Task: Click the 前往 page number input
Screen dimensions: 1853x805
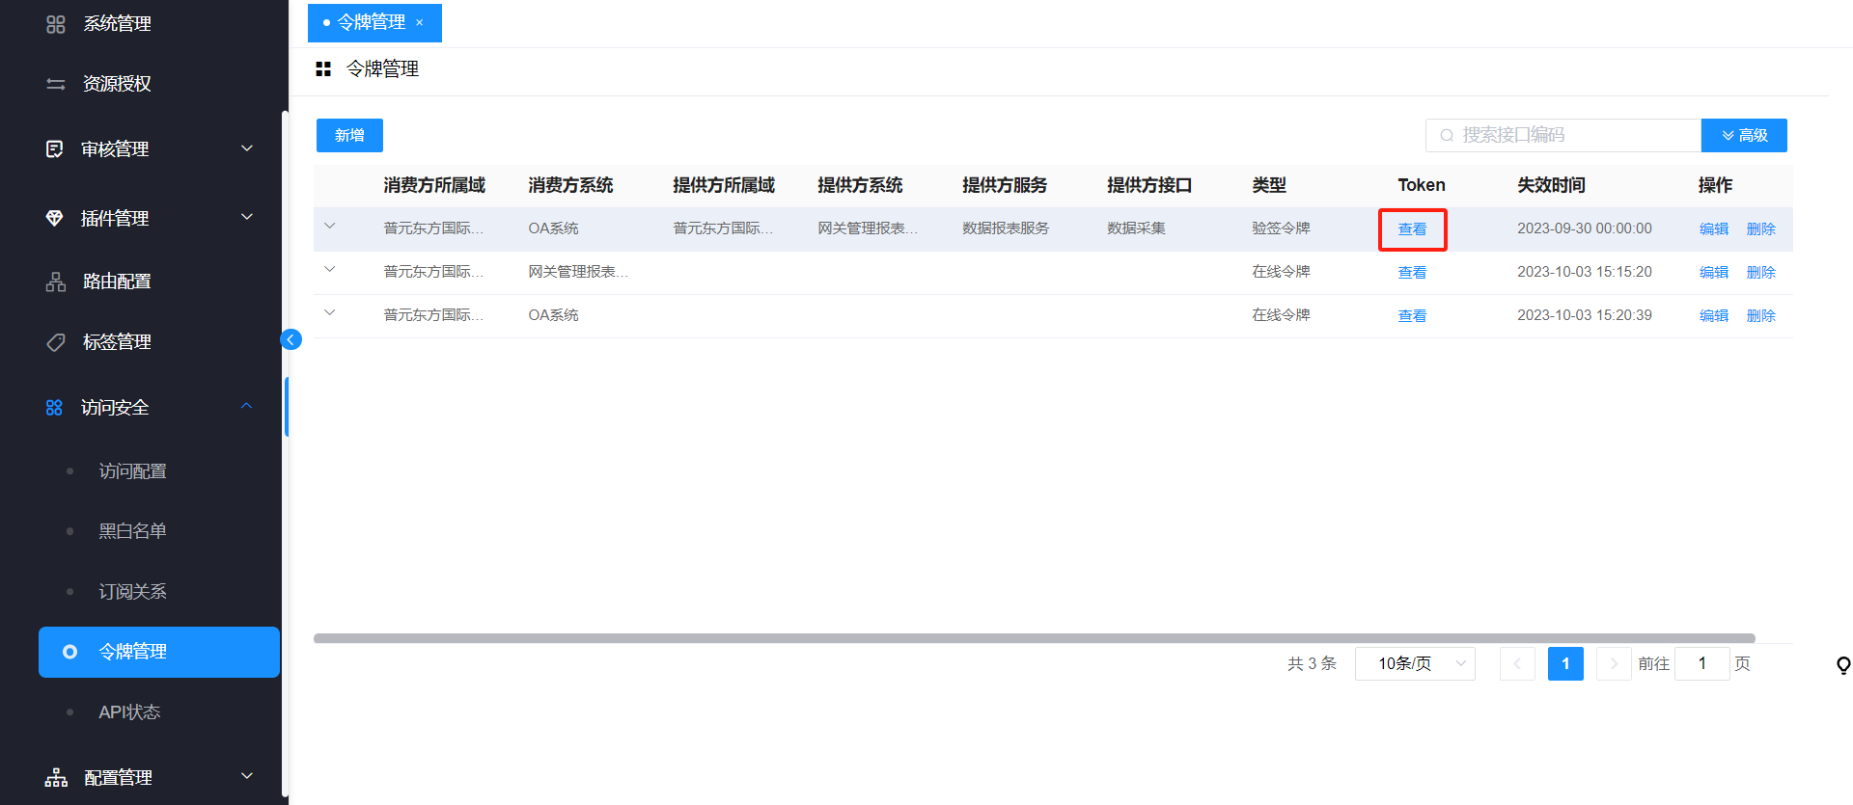Action: tap(1702, 663)
